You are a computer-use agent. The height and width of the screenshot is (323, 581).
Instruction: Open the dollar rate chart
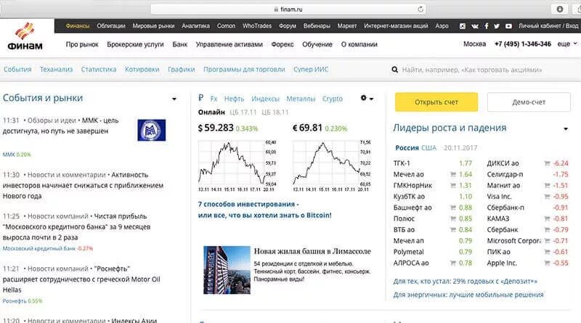(237, 165)
